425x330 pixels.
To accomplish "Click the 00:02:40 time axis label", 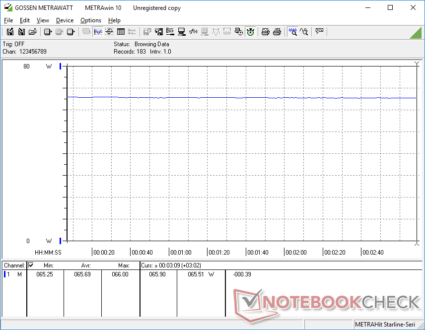I will pos(373,253).
